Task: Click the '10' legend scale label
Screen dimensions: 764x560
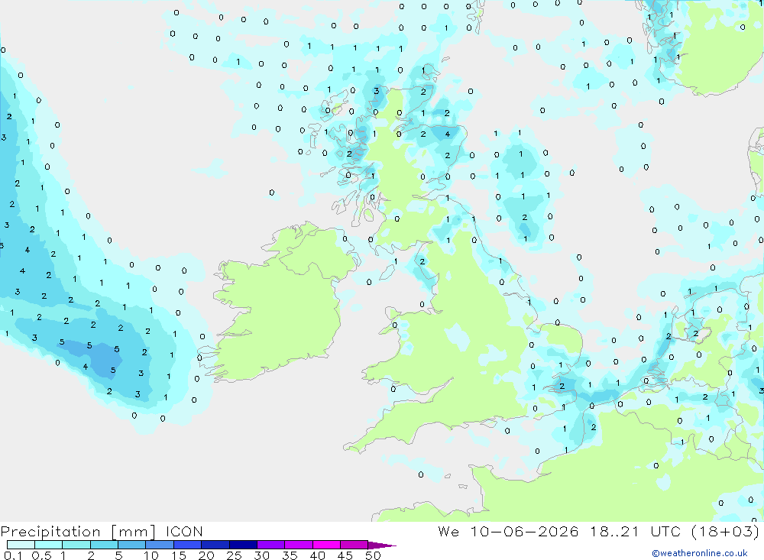Action: [x=151, y=555]
